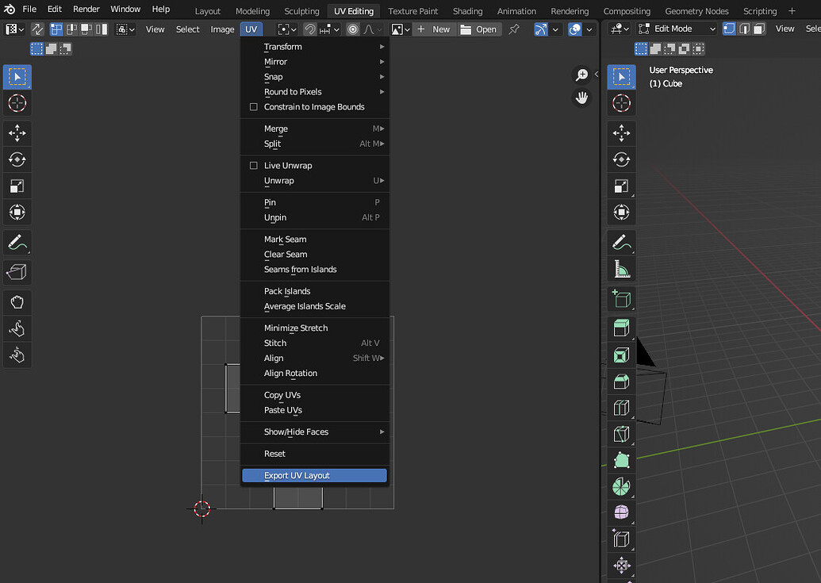The height and width of the screenshot is (583, 821).
Task: Toggle the Constrain to Image Bounds checkbox
Action: (253, 107)
